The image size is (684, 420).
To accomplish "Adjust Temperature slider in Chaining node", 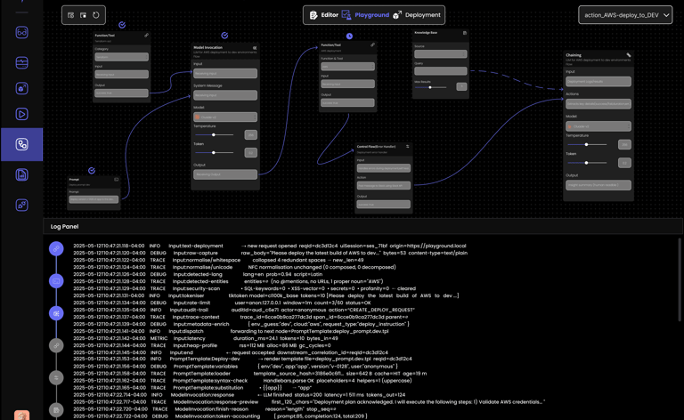I will [x=587, y=144].
